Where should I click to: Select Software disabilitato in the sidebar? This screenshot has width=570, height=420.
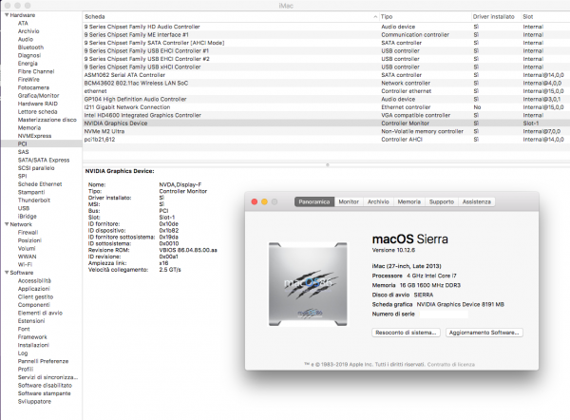coord(45,385)
